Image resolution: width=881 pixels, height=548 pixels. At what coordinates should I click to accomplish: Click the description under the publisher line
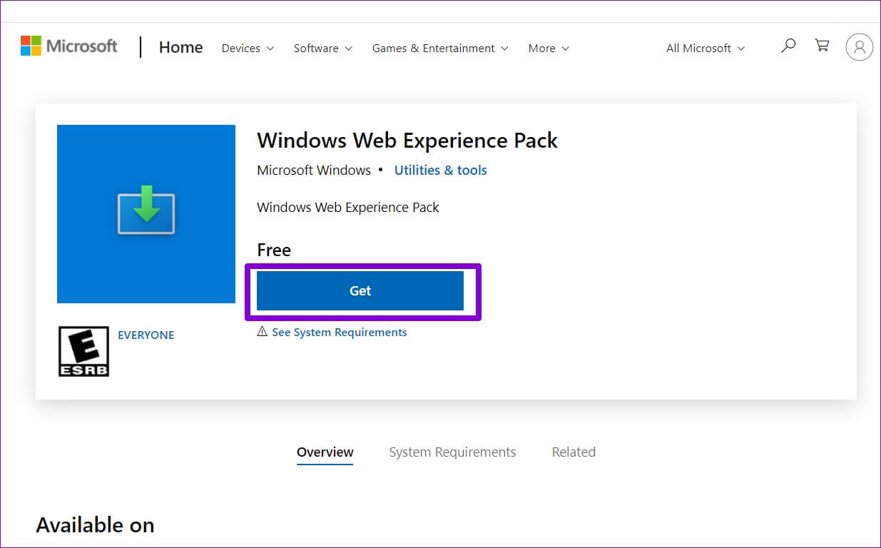click(348, 208)
